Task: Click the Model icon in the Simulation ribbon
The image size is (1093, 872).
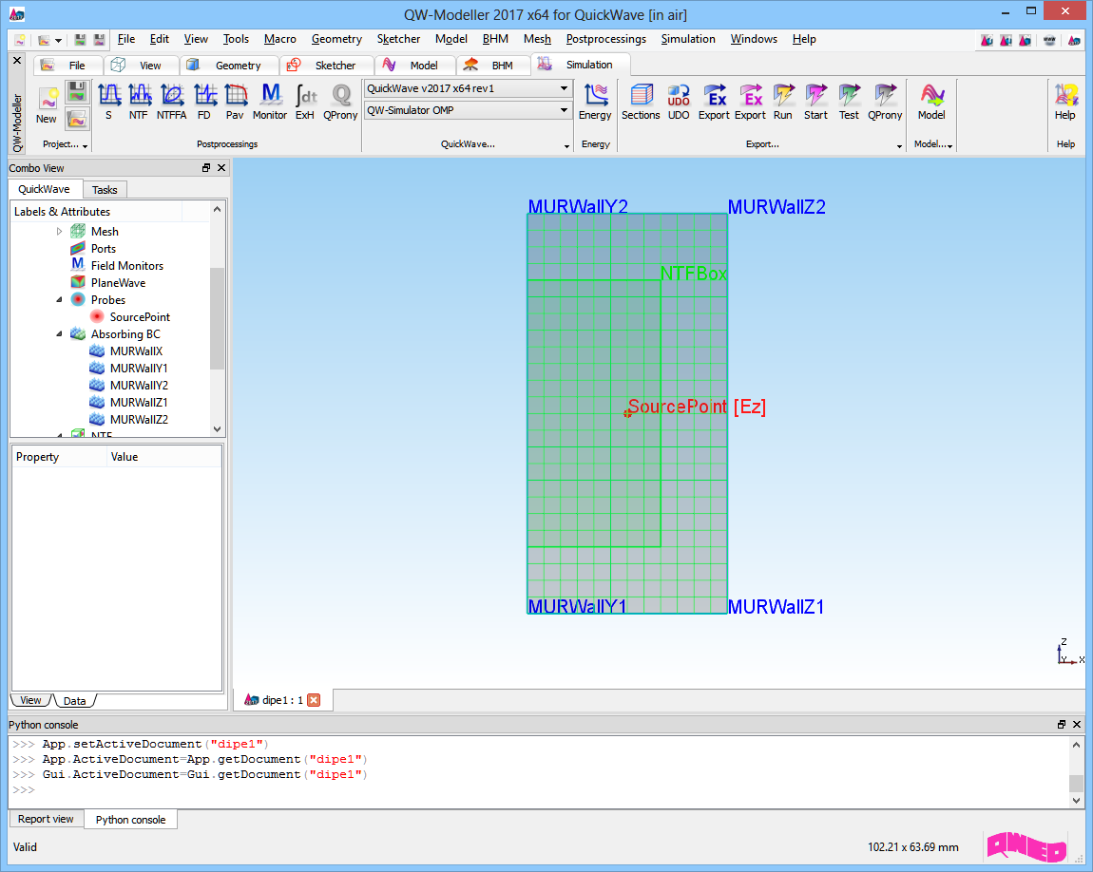Action: (932, 102)
